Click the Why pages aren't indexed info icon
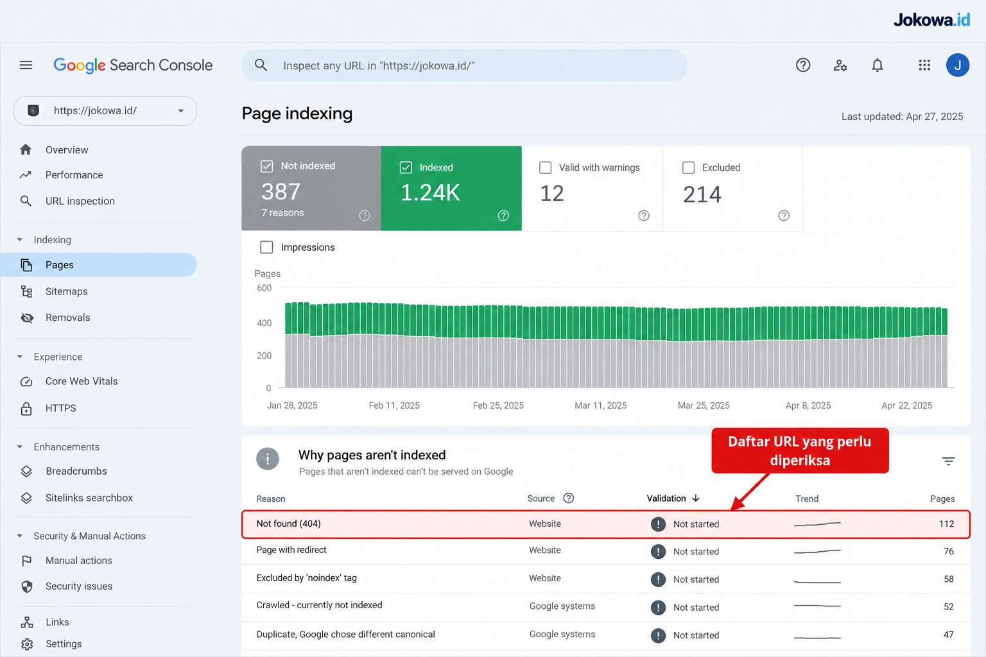 click(268, 459)
